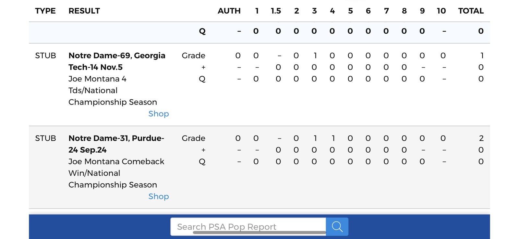This screenshot has width=519, height=239.
Task: Click the gray horizontal bar below search
Action: pos(259,233)
